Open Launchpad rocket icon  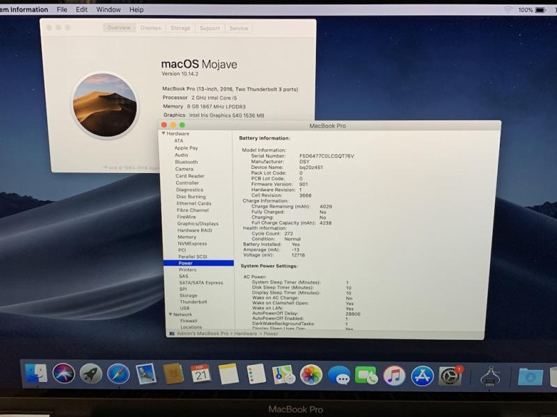click(91, 374)
